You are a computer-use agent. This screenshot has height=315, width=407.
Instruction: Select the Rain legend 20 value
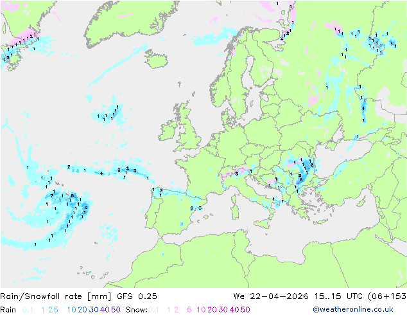click(83, 310)
